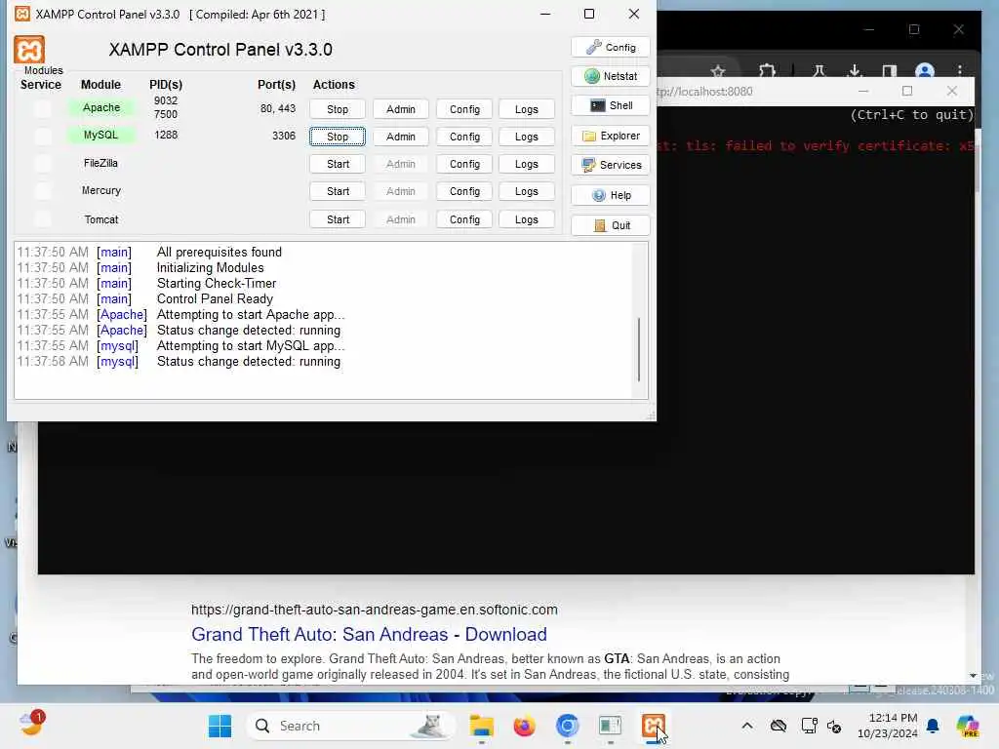
Task: Toggle the Tomcat service checkbox
Action: [43, 219]
